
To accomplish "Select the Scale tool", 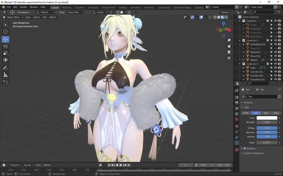I will [6, 53].
